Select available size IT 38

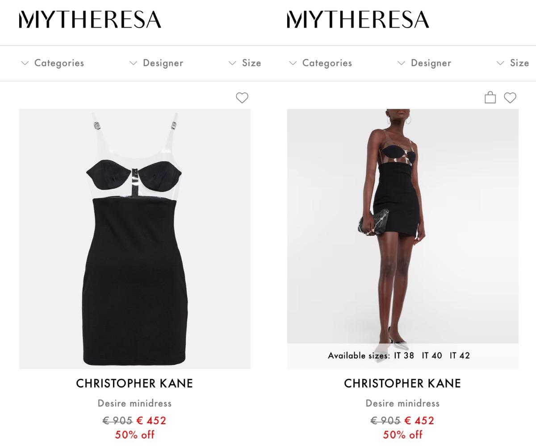click(404, 355)
